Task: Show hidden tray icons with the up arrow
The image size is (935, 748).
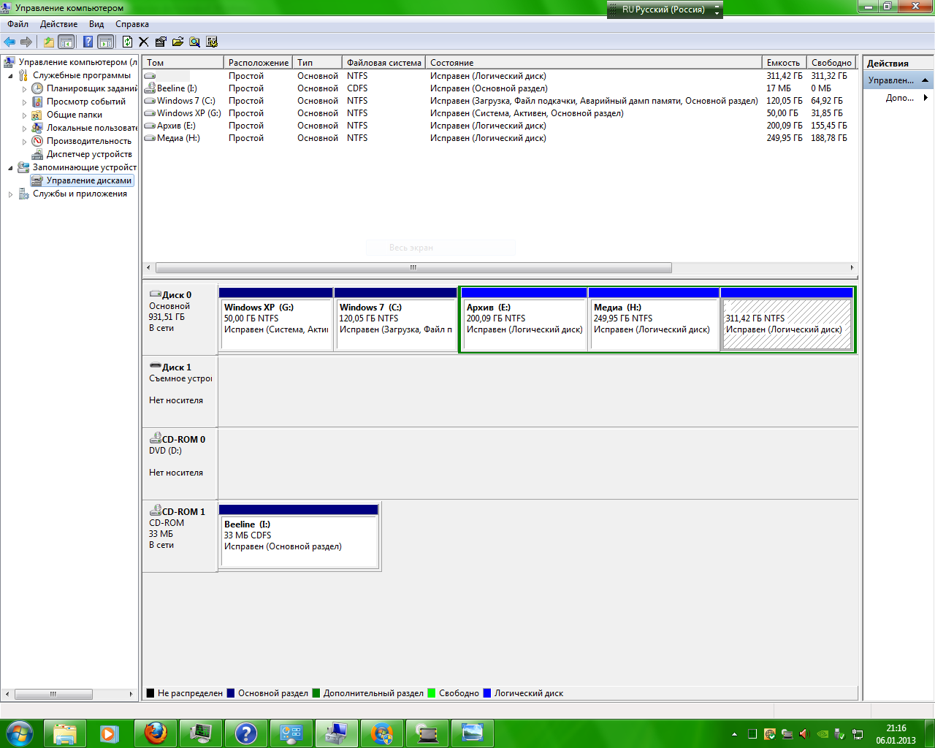Action: coord(734,734)
